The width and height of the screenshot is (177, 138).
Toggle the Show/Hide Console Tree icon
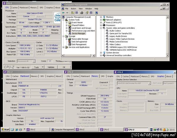tap(77, 13)
